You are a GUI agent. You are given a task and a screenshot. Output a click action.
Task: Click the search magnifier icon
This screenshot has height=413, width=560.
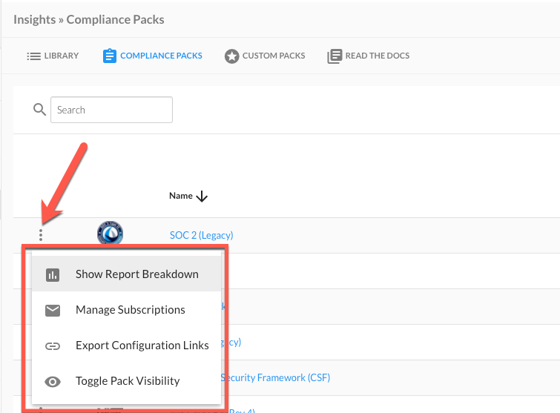[x=39, y=110]
